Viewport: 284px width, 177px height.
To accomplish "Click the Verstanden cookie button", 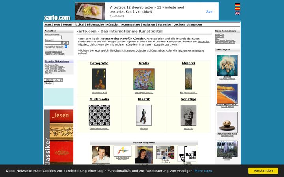I will (x=263, y=171).
